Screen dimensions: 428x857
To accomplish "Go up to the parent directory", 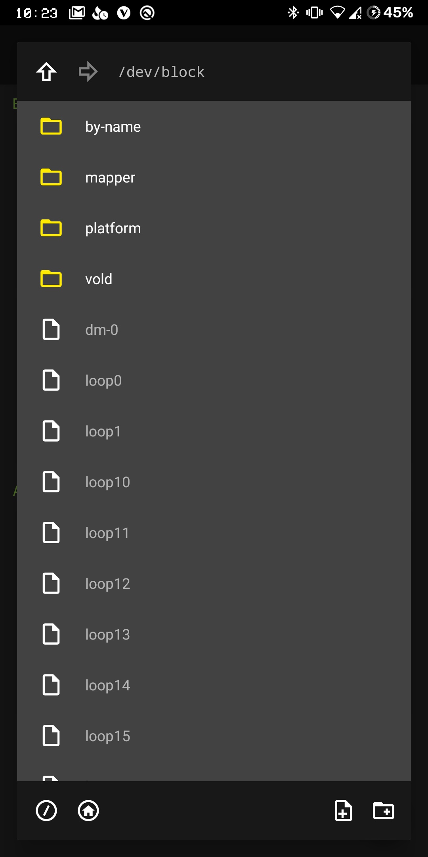I will point(46,72).
